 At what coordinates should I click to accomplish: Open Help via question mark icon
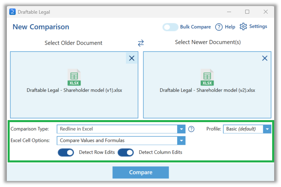[x=219, y=27]
